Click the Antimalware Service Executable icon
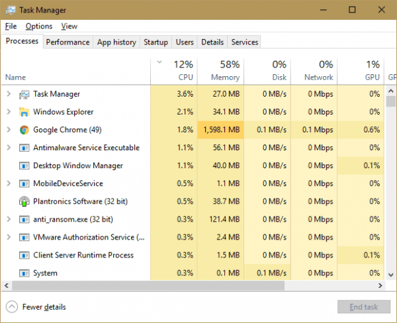 point(24,148)
